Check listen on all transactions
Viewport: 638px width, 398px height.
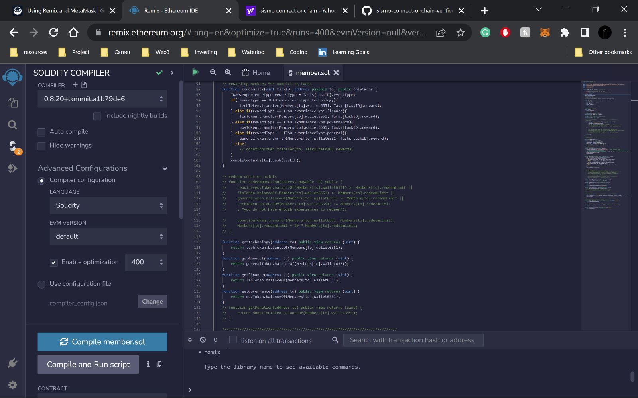pos(233,340)
